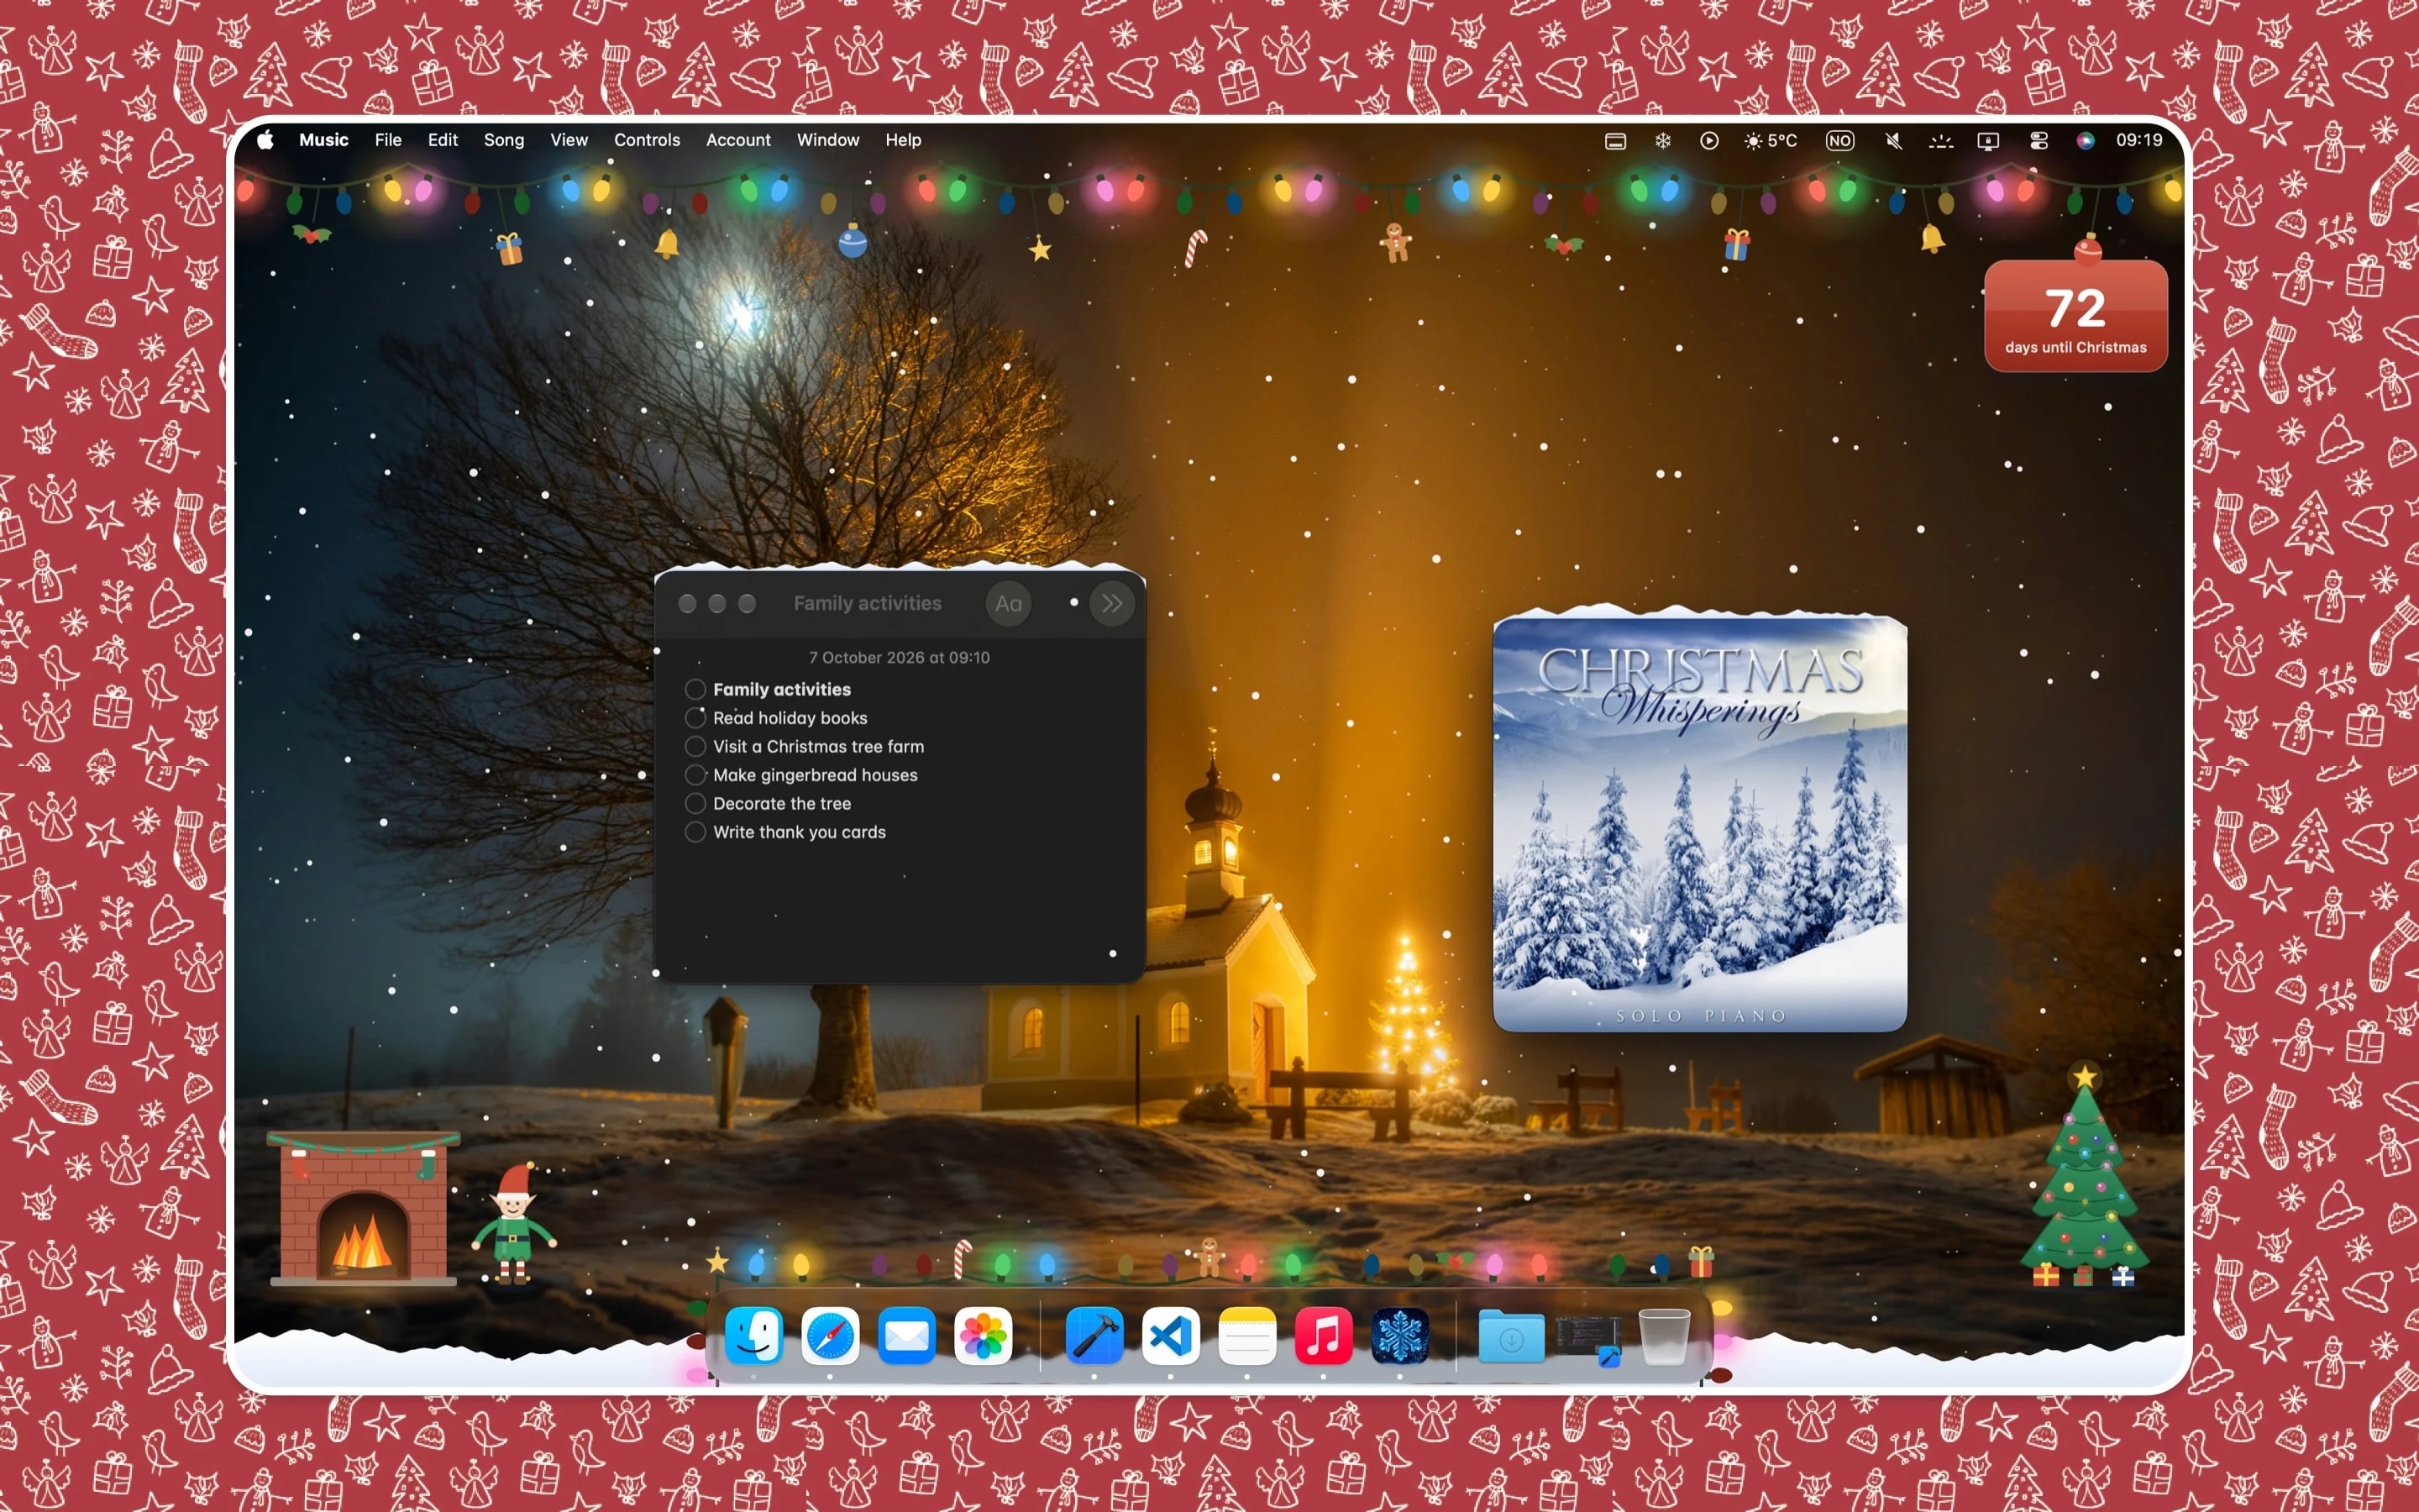This screenshot has width=2419, height=1512.
Task: Click the snowflake icon in menu bar
Action: point(1662,141)
